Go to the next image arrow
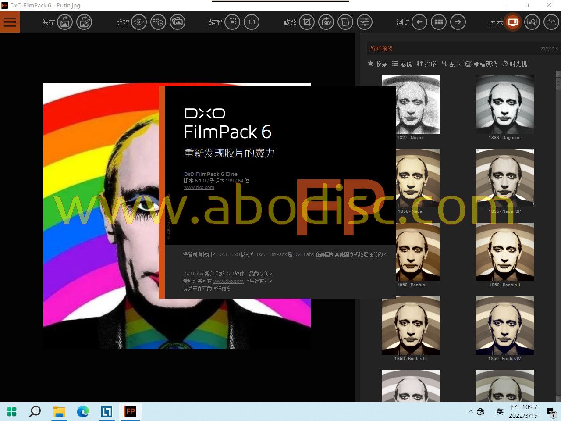 tap(458, 22)
